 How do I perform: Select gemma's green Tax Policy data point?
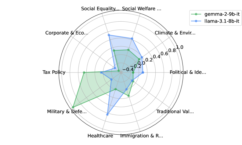tap(84, 72)
